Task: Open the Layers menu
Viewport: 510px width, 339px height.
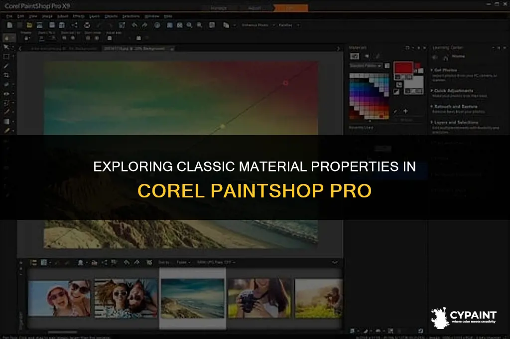Action: point(94,16)
